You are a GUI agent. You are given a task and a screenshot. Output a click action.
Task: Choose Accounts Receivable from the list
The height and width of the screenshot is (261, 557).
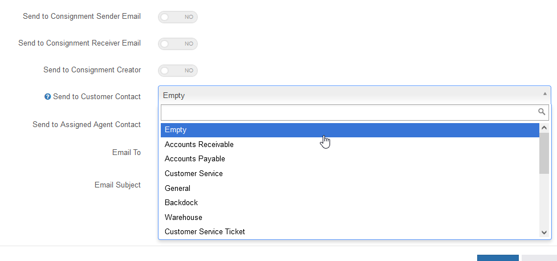pyautogui.click(x=350, y=145)
